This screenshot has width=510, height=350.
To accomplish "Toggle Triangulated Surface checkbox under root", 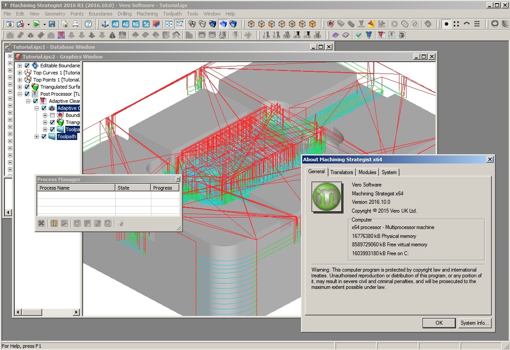I will 28,87.
